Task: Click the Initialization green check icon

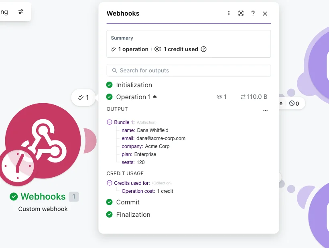Action: pos(109,85)
